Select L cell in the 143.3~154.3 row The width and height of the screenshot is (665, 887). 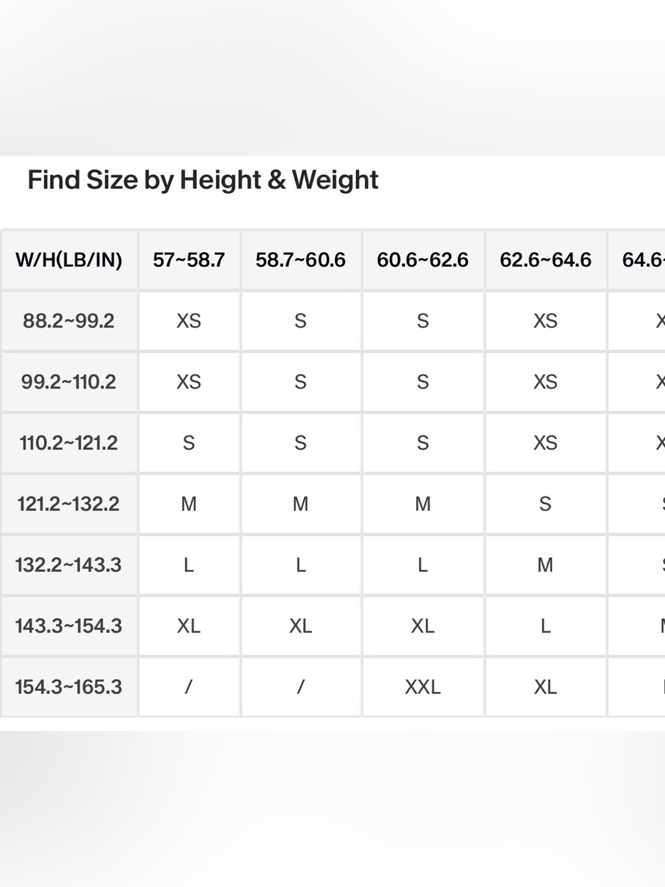tap(545, 625)
